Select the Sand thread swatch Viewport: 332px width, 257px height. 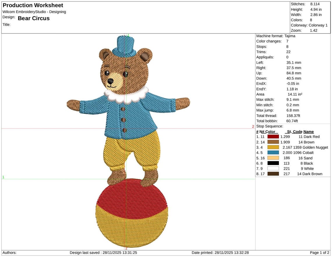click(273, 158)
